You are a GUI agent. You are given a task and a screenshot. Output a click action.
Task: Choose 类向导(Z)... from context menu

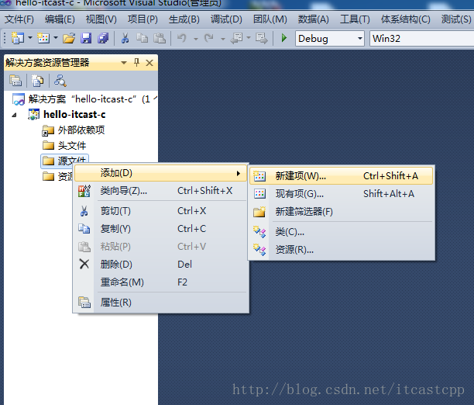(160, 191)
